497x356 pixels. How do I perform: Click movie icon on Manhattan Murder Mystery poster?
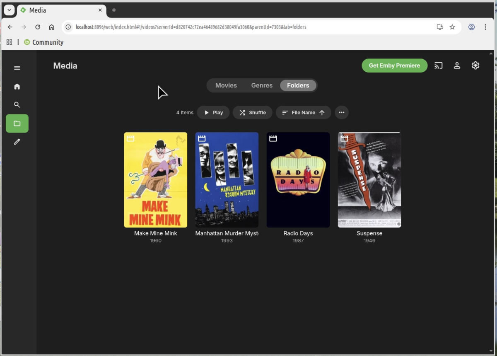202,138
